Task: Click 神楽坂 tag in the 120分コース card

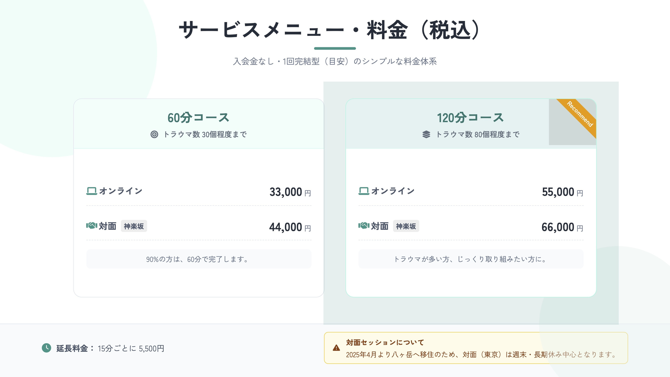Action: point(406,226)
